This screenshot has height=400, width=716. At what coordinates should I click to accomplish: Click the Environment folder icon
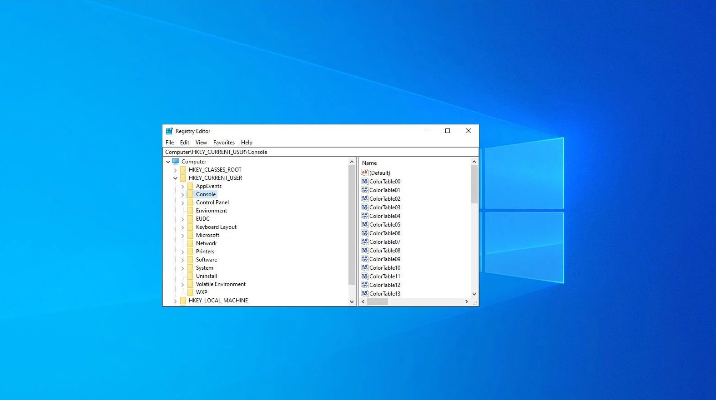click(x=190, y=211)
